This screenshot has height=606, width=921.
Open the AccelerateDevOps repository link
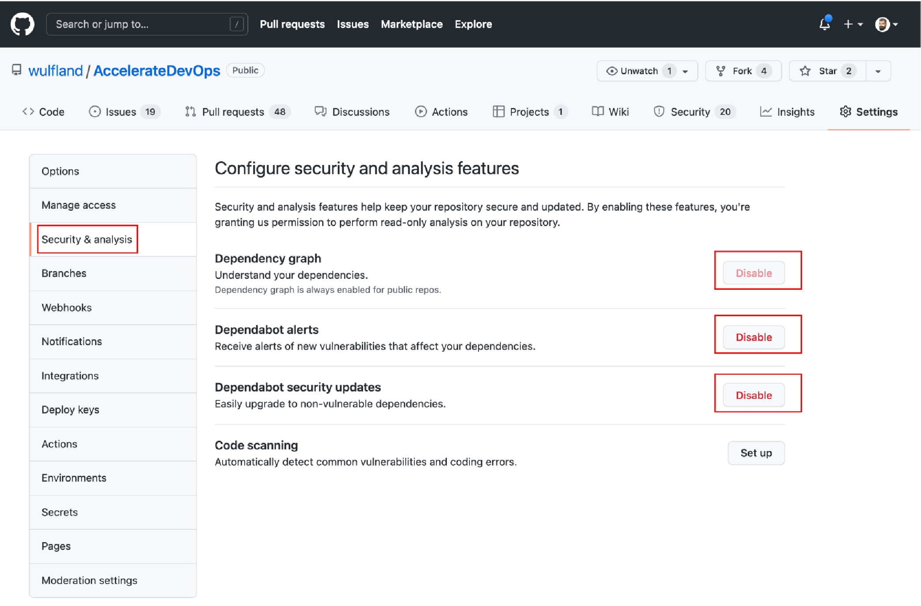[157, 71]
